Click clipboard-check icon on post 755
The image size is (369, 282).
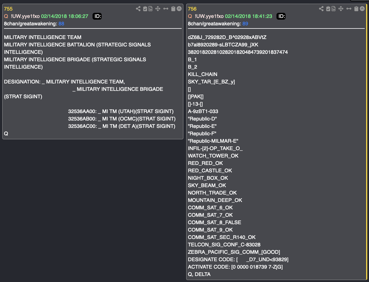(x=145, y=9)
